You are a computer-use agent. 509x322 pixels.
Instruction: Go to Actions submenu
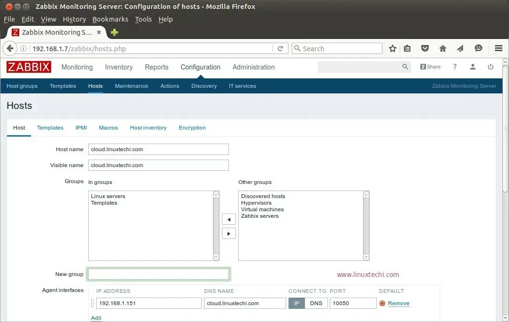[170, 86]
